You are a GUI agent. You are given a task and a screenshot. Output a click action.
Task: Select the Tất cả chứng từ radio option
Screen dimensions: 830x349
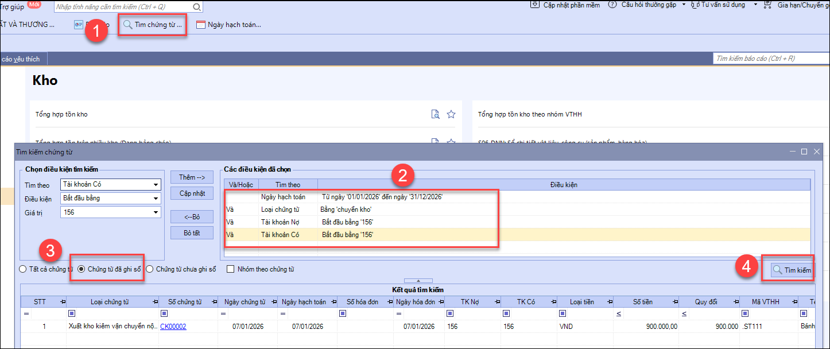(22, 269)
